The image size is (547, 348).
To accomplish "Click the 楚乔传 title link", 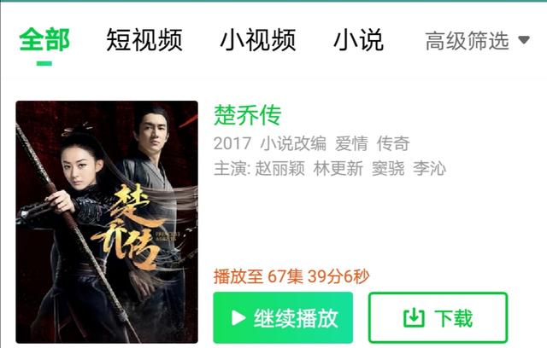I will point(247,115).
